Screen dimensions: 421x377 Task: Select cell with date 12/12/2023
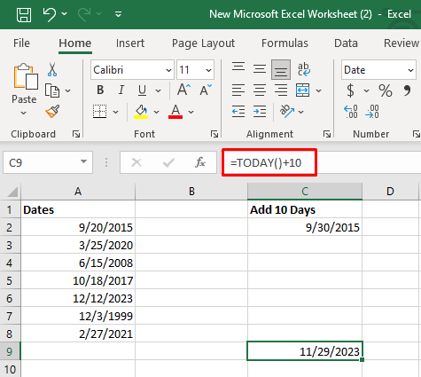point(78,298)
